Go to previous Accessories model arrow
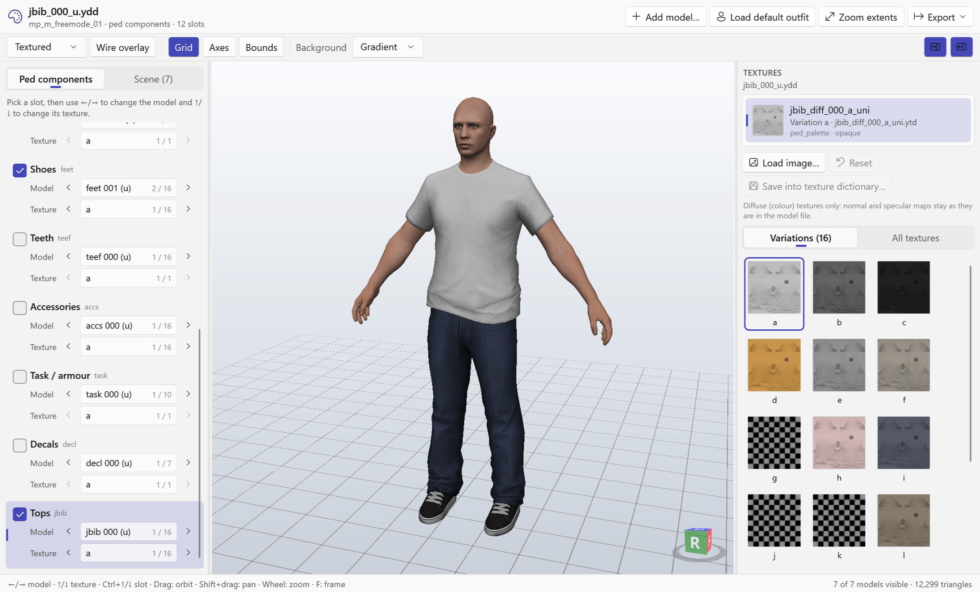Image resolution: width=980 pixels, height=592 pixels. coord(68,325)
